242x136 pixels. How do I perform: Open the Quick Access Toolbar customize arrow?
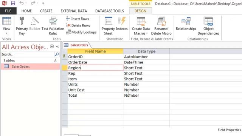click(x=43, y=3)
